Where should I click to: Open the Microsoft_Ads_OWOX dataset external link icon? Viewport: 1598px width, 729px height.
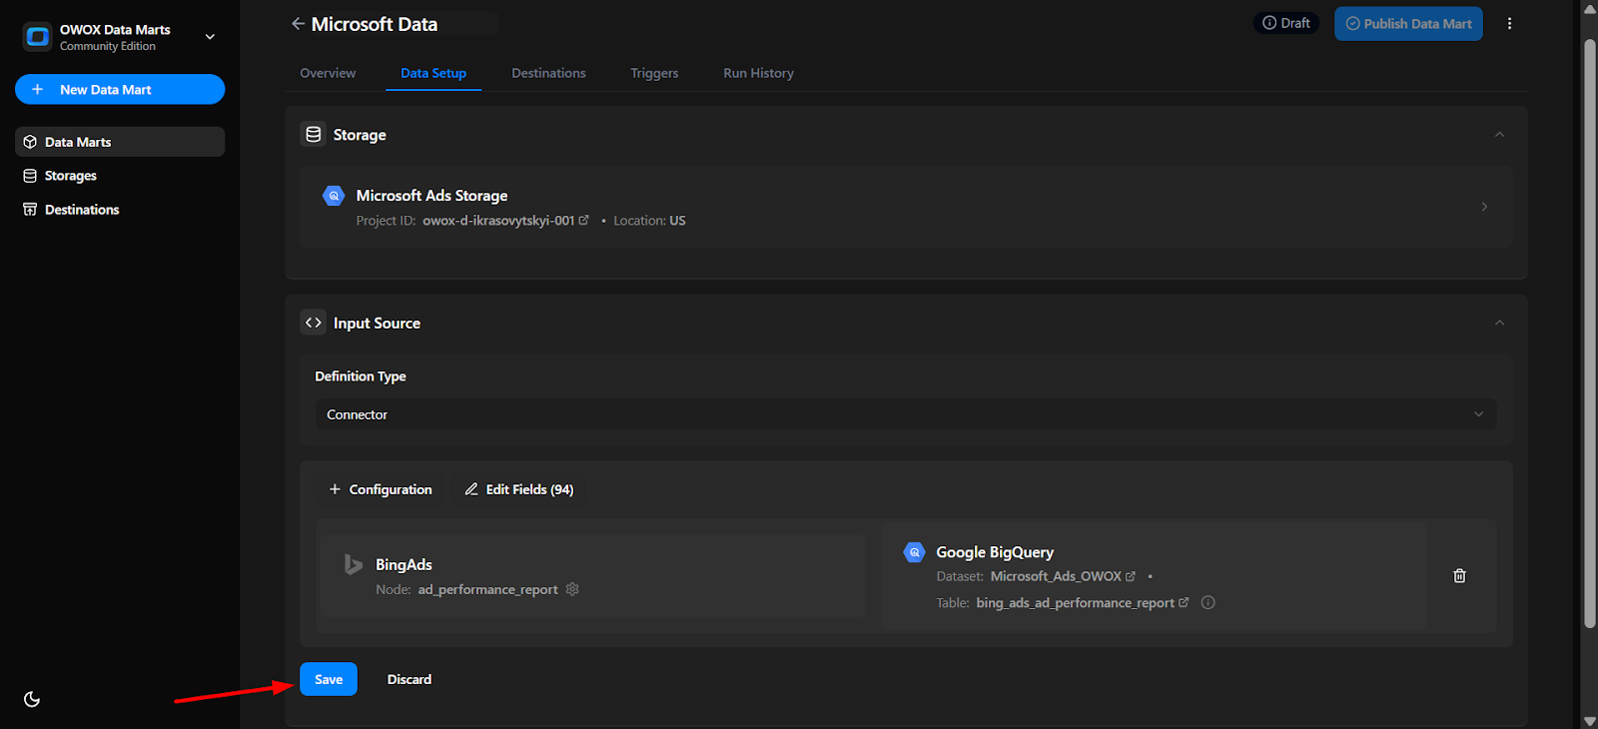[1131, 576]
